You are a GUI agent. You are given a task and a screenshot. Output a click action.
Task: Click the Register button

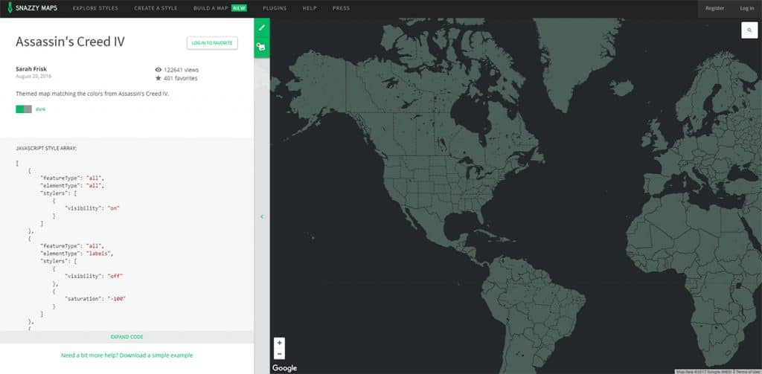click(x=715, y=8)
